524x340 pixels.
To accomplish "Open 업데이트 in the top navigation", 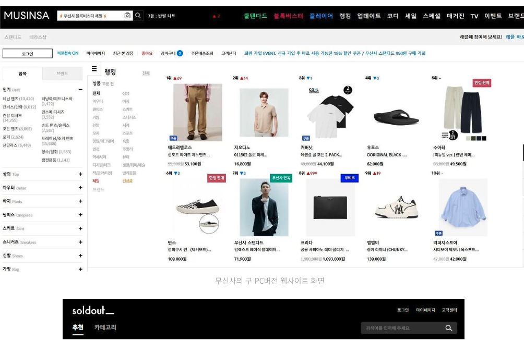I will pyautogui.click(x=369, y=16).
